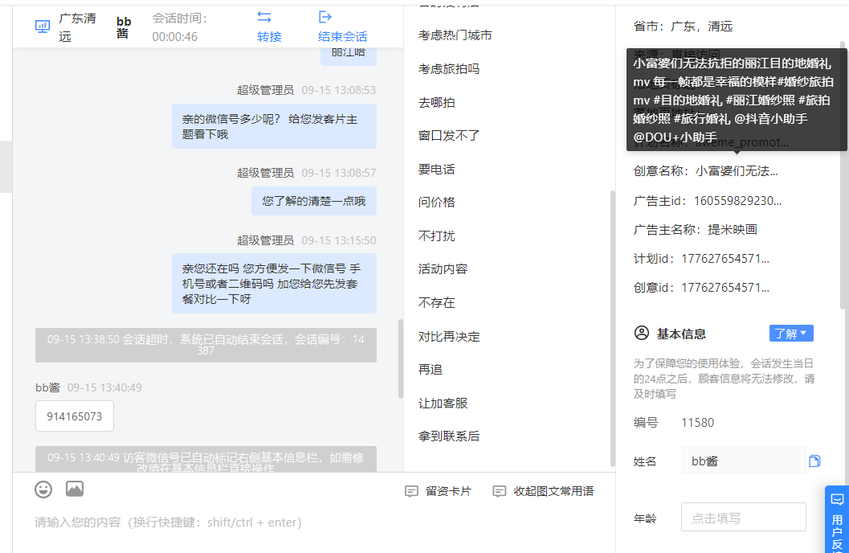This screenshot has height=553, width=849.
Task: Open the emoji picker smiley icon
Action: click(x=43, y=490)
